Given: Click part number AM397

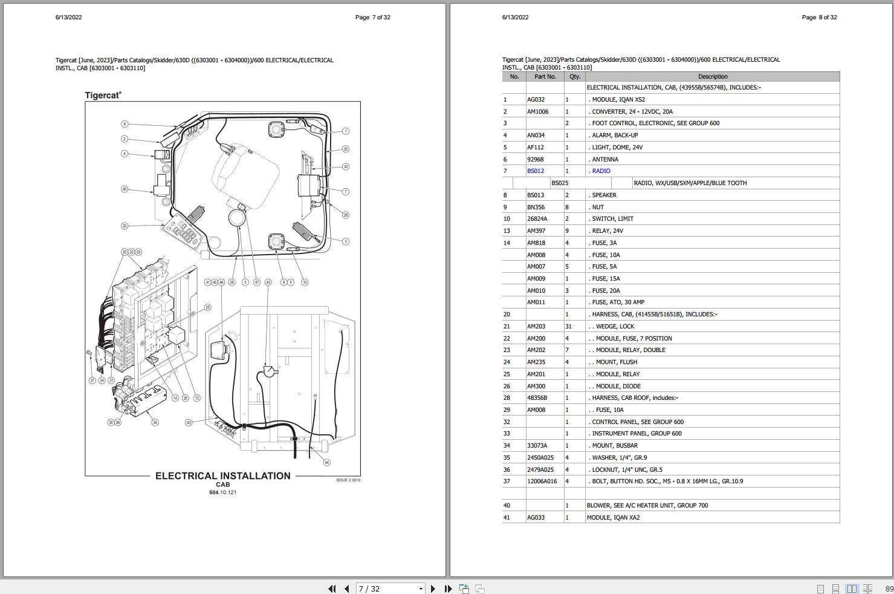Looking at the screenshot, I should 536,231.
